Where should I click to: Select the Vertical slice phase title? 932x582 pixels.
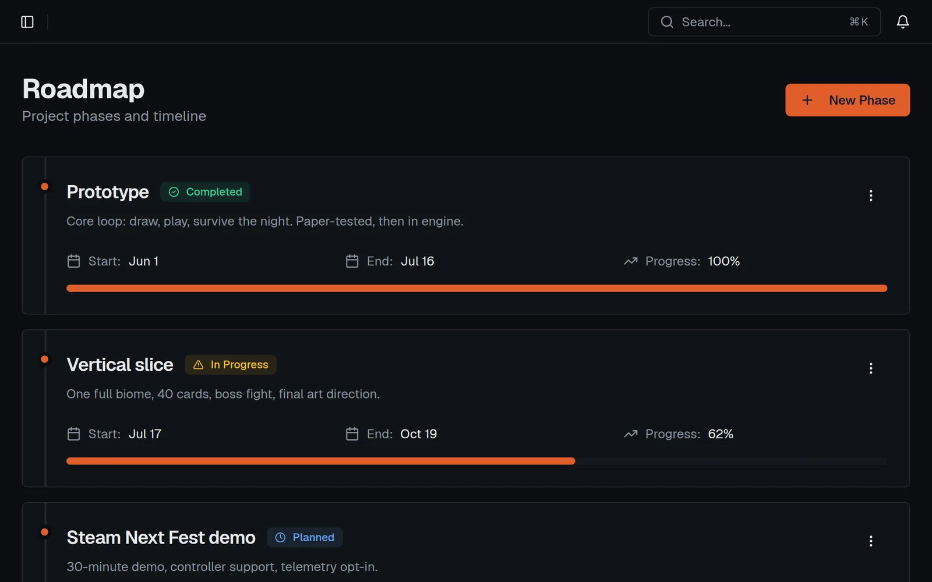point(120,365)
